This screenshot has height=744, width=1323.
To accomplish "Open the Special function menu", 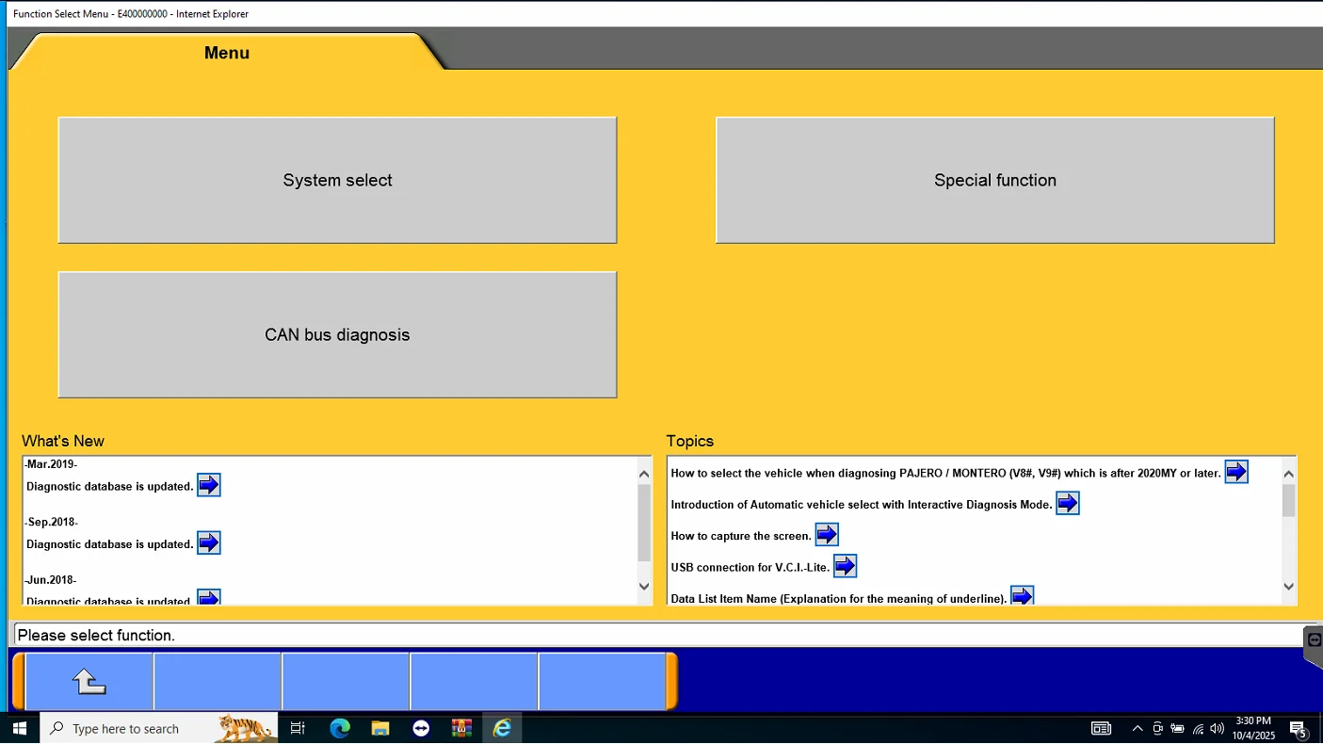I will [994, 180].
